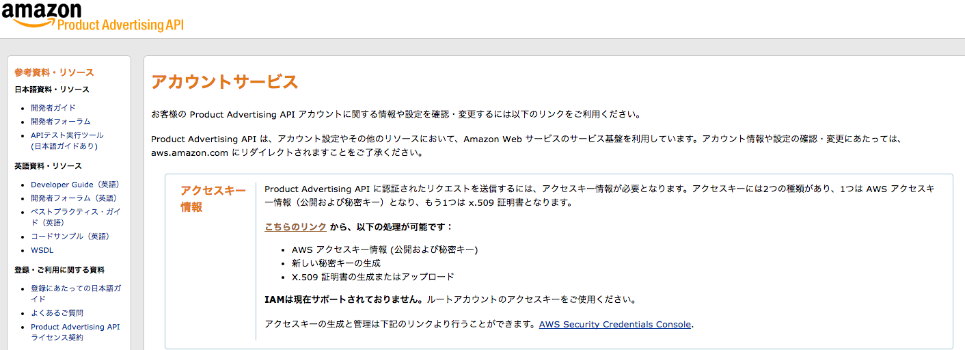Visit the 開発者フォーラム（英語） link
The width and height of the screenshot is (965, 350).
tap(75, 198)
